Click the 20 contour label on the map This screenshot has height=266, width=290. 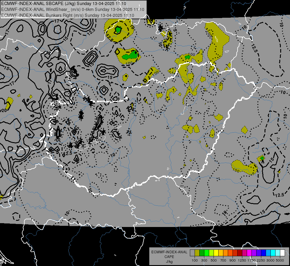tap(4, 110)
